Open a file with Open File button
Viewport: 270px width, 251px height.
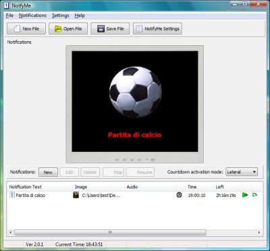pyautogui.click(x=68, y=28)
